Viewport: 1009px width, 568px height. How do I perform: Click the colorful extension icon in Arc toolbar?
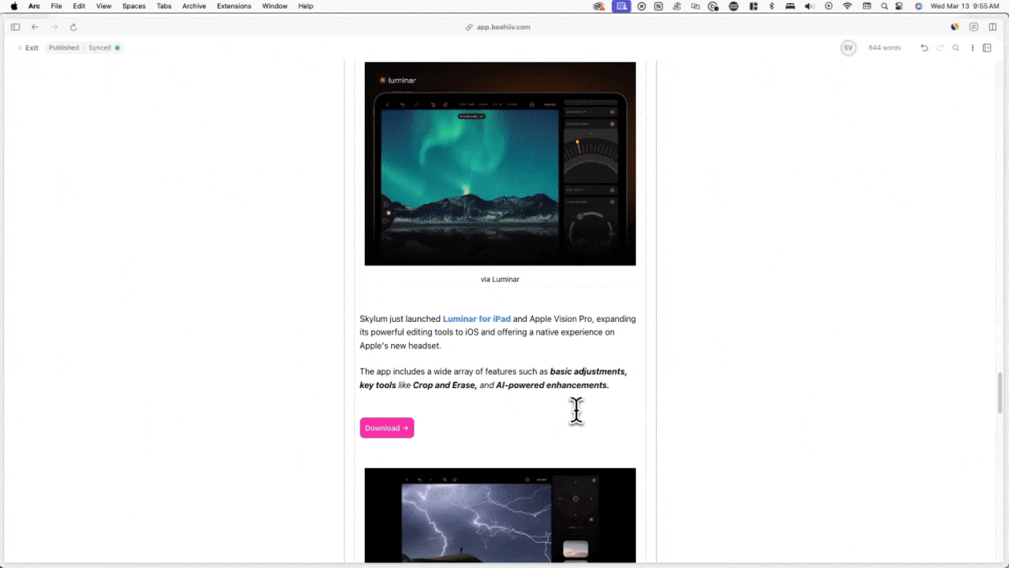955,27
